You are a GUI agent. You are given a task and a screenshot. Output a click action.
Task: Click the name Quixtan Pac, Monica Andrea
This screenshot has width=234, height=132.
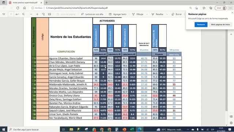click(x=65, y=103)
